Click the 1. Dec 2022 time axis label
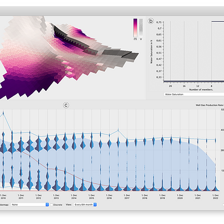Screen dimensions: 224x224 216,197
